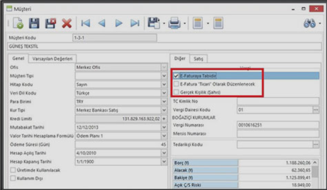Click second form layout icon
The width and height of the screenshot is (327, 190).
point(218,23)
